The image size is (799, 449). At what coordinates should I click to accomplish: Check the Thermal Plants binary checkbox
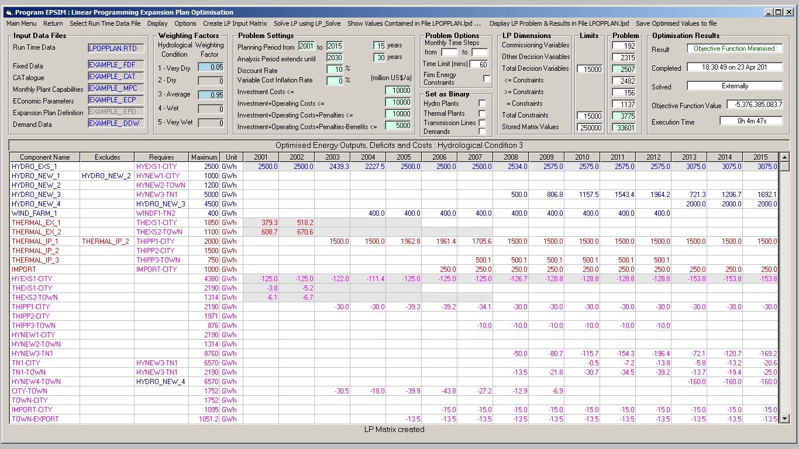[x=482, y=113]
